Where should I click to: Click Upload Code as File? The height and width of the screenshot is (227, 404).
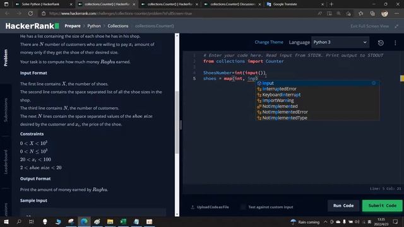210,207
